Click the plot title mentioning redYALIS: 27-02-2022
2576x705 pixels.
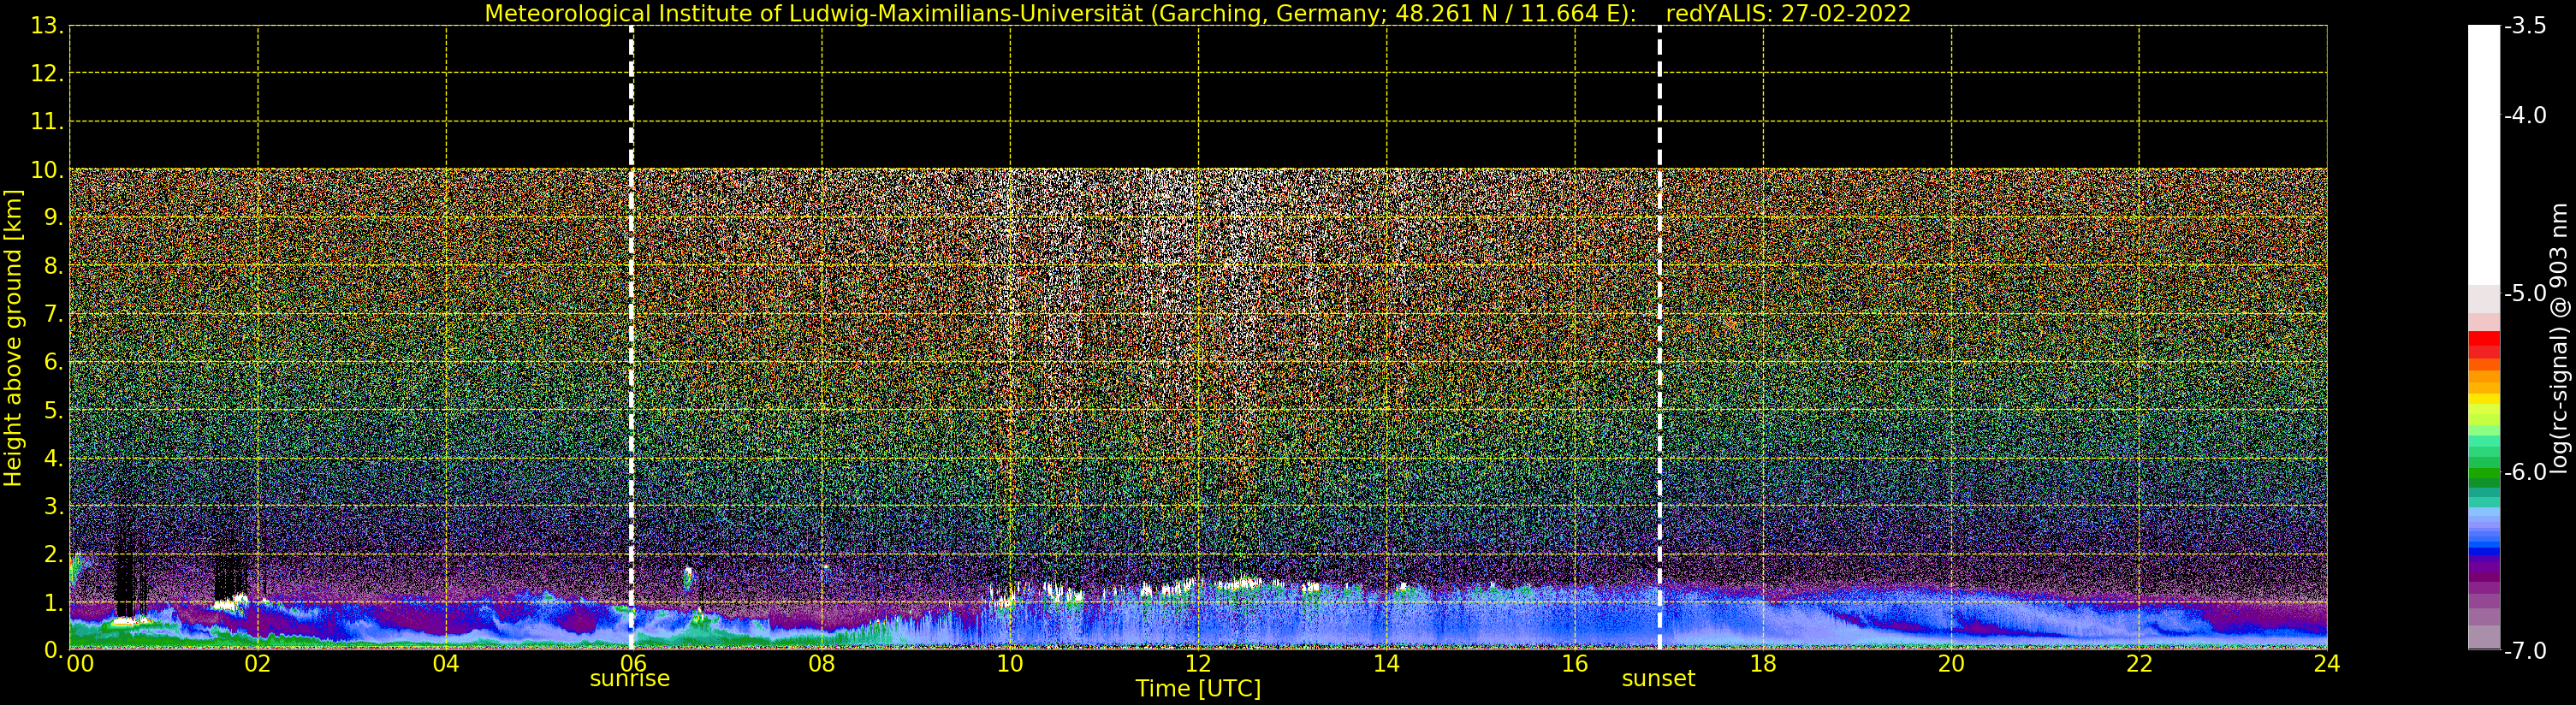1198,14
